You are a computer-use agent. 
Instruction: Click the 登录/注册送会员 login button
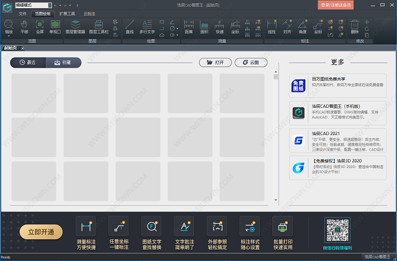[x=336, y=5]
